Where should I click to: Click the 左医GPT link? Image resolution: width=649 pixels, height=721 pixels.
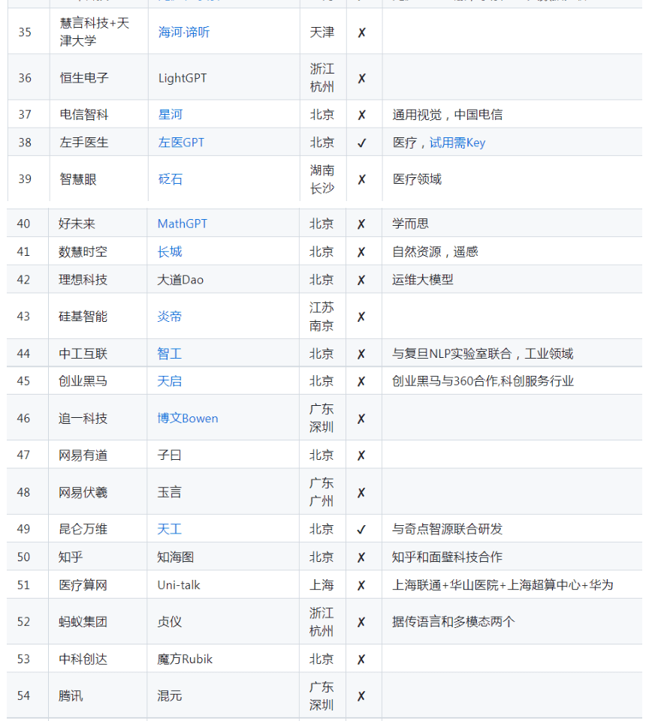(x=181, y=143)
